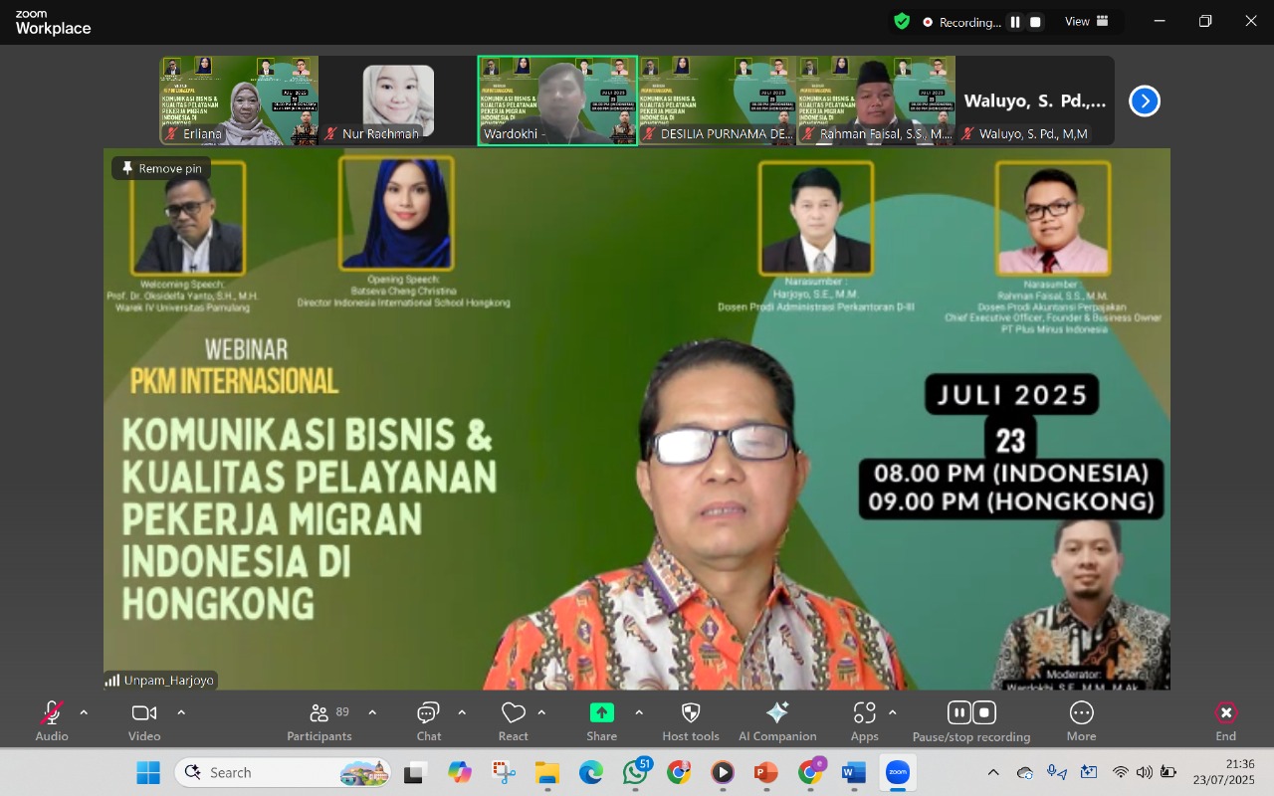Click the microphone in-use tray icon
Viewport: 1274px width, 796px height.
(x=1057, y=772)
